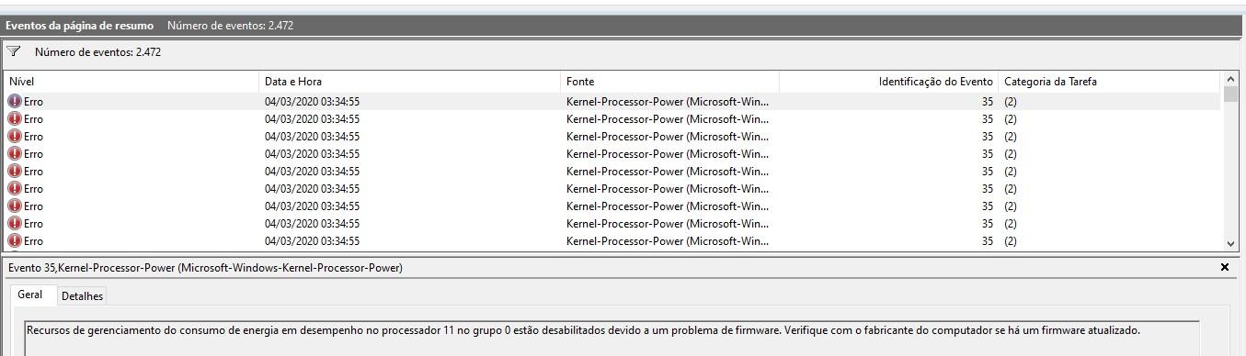Click the event list scroll down arrow
This screenshot has width=1246, height=356.
[1232, 243]
